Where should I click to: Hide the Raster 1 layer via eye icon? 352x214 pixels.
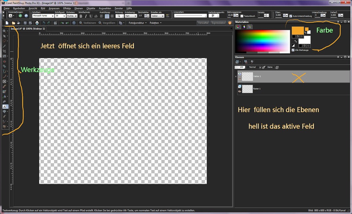click(240, 91)
